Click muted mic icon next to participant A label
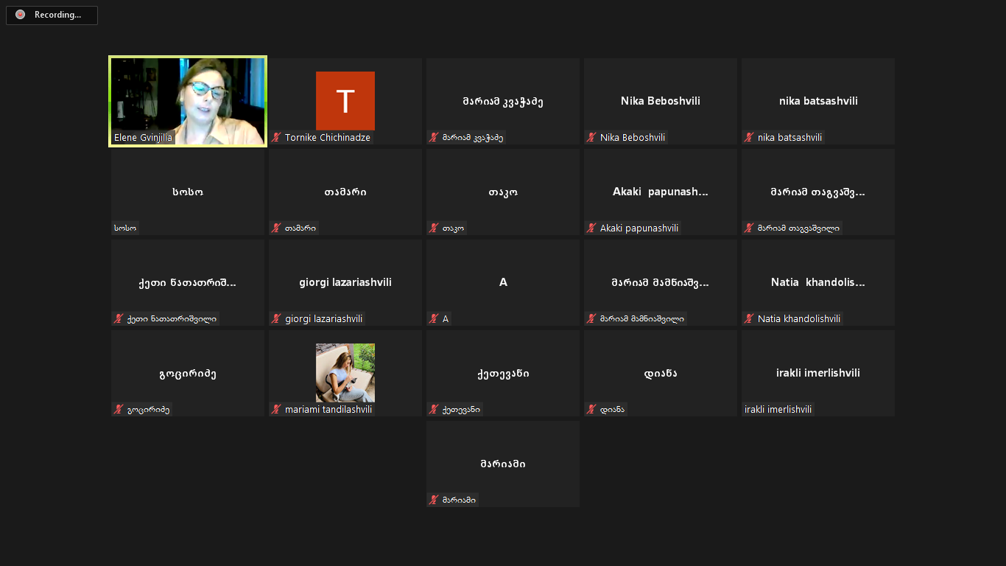1006x566 pixels. pos(434,319)
